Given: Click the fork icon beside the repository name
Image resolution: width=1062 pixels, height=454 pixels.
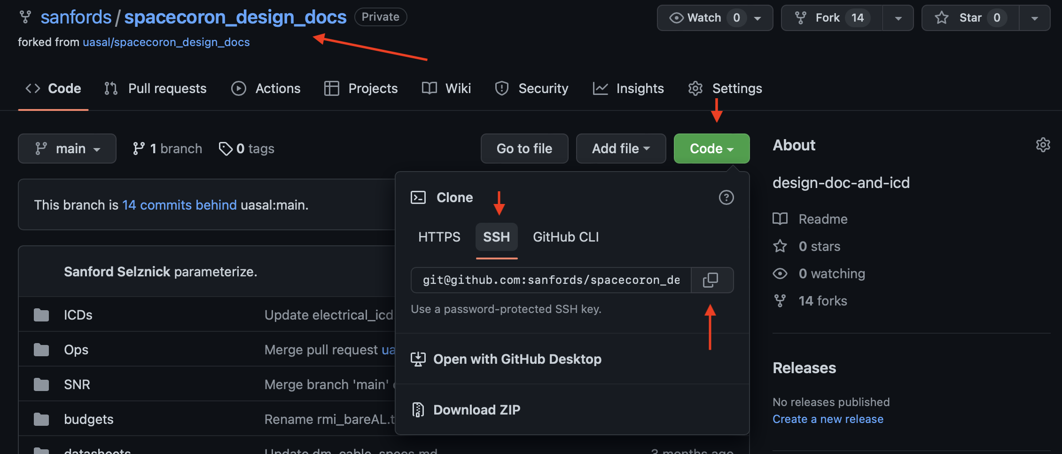Looking at the screenshot, I should click(x=25, y=17).
